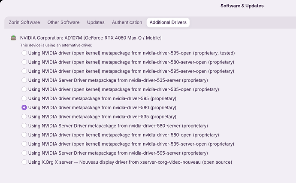Open the Updates tab
Viewport: 296px width, 183px height.
tap(96, 22)
